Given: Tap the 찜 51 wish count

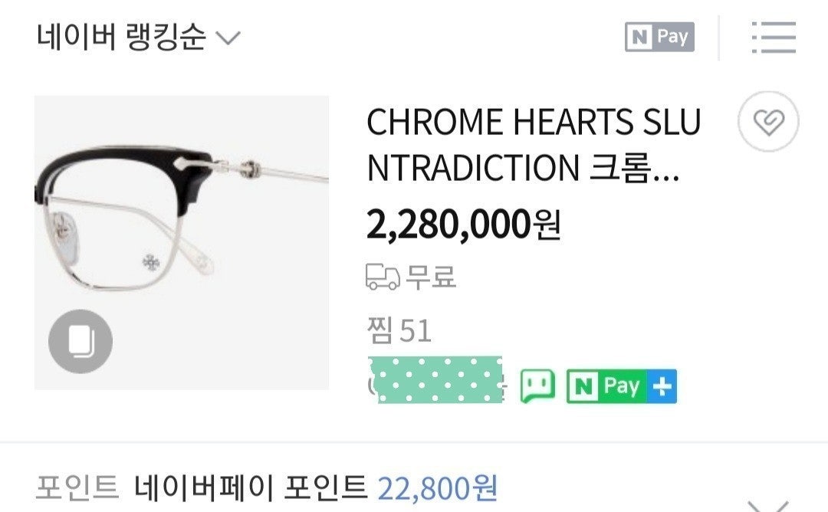Looking at the screenshot, I should point(399,331).
